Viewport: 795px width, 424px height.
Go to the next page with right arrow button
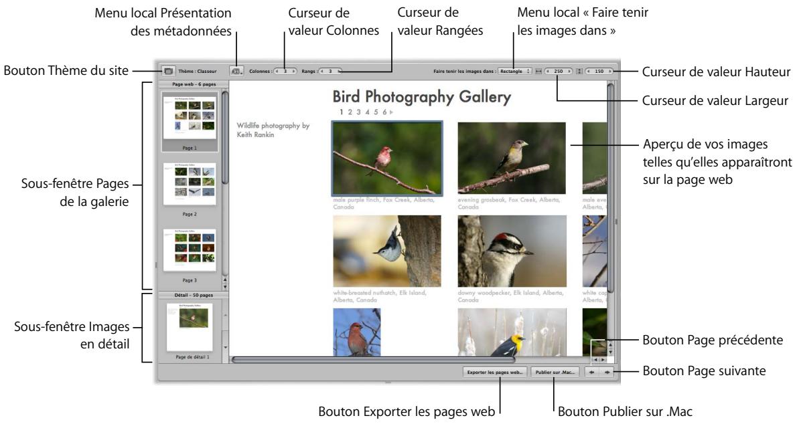[x=606, y=373]
